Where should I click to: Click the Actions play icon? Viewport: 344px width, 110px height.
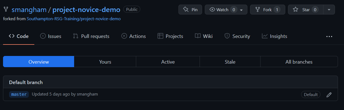pos(124,36)
